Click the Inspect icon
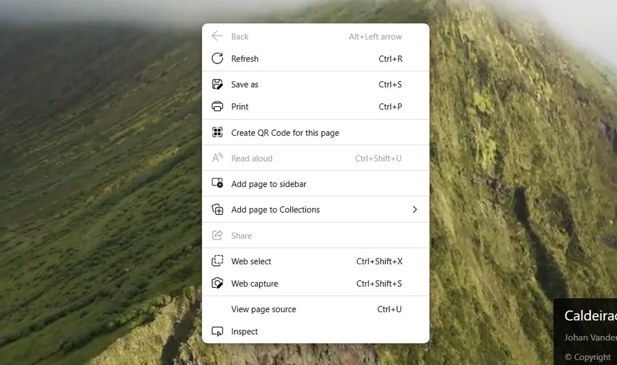The height and width of the screenshot is (365, 617). 217,331
